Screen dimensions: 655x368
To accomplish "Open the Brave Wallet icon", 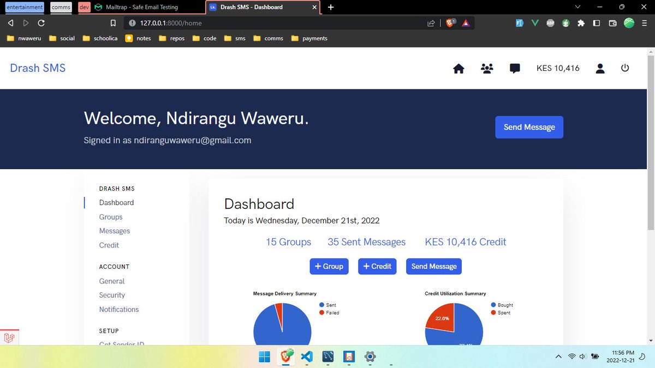I will (x=612, y=23).
